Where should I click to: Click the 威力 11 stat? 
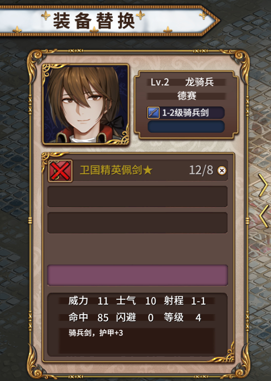88,301
